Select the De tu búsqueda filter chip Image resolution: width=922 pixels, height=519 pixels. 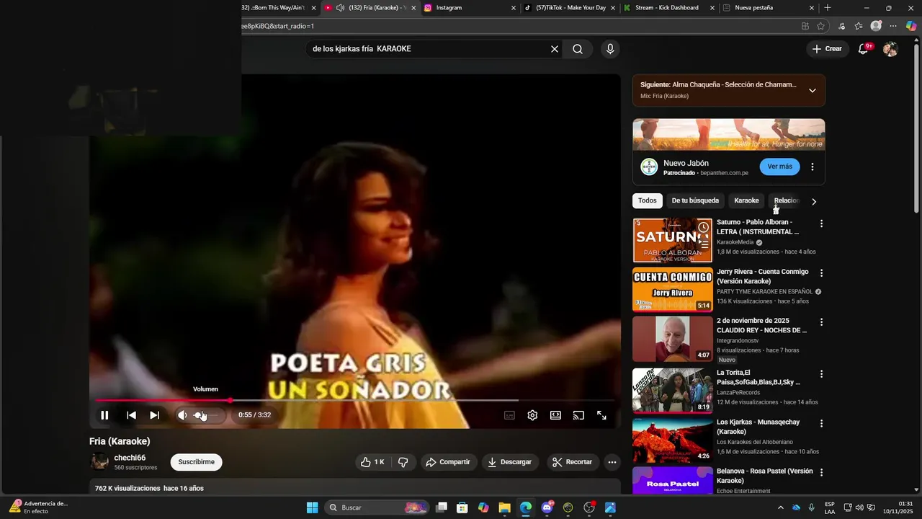click(695, 200)
